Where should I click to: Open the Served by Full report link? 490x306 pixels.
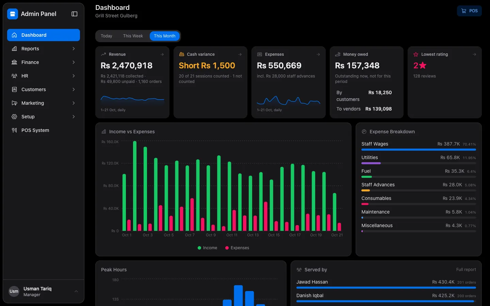[466, 270]
